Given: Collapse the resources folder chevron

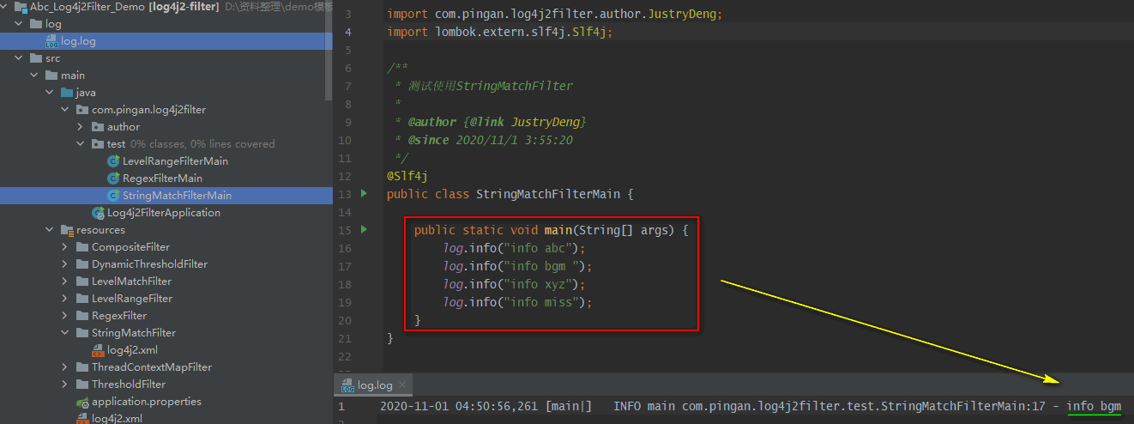Looking at the screenshot, I should tap(51, 230).
